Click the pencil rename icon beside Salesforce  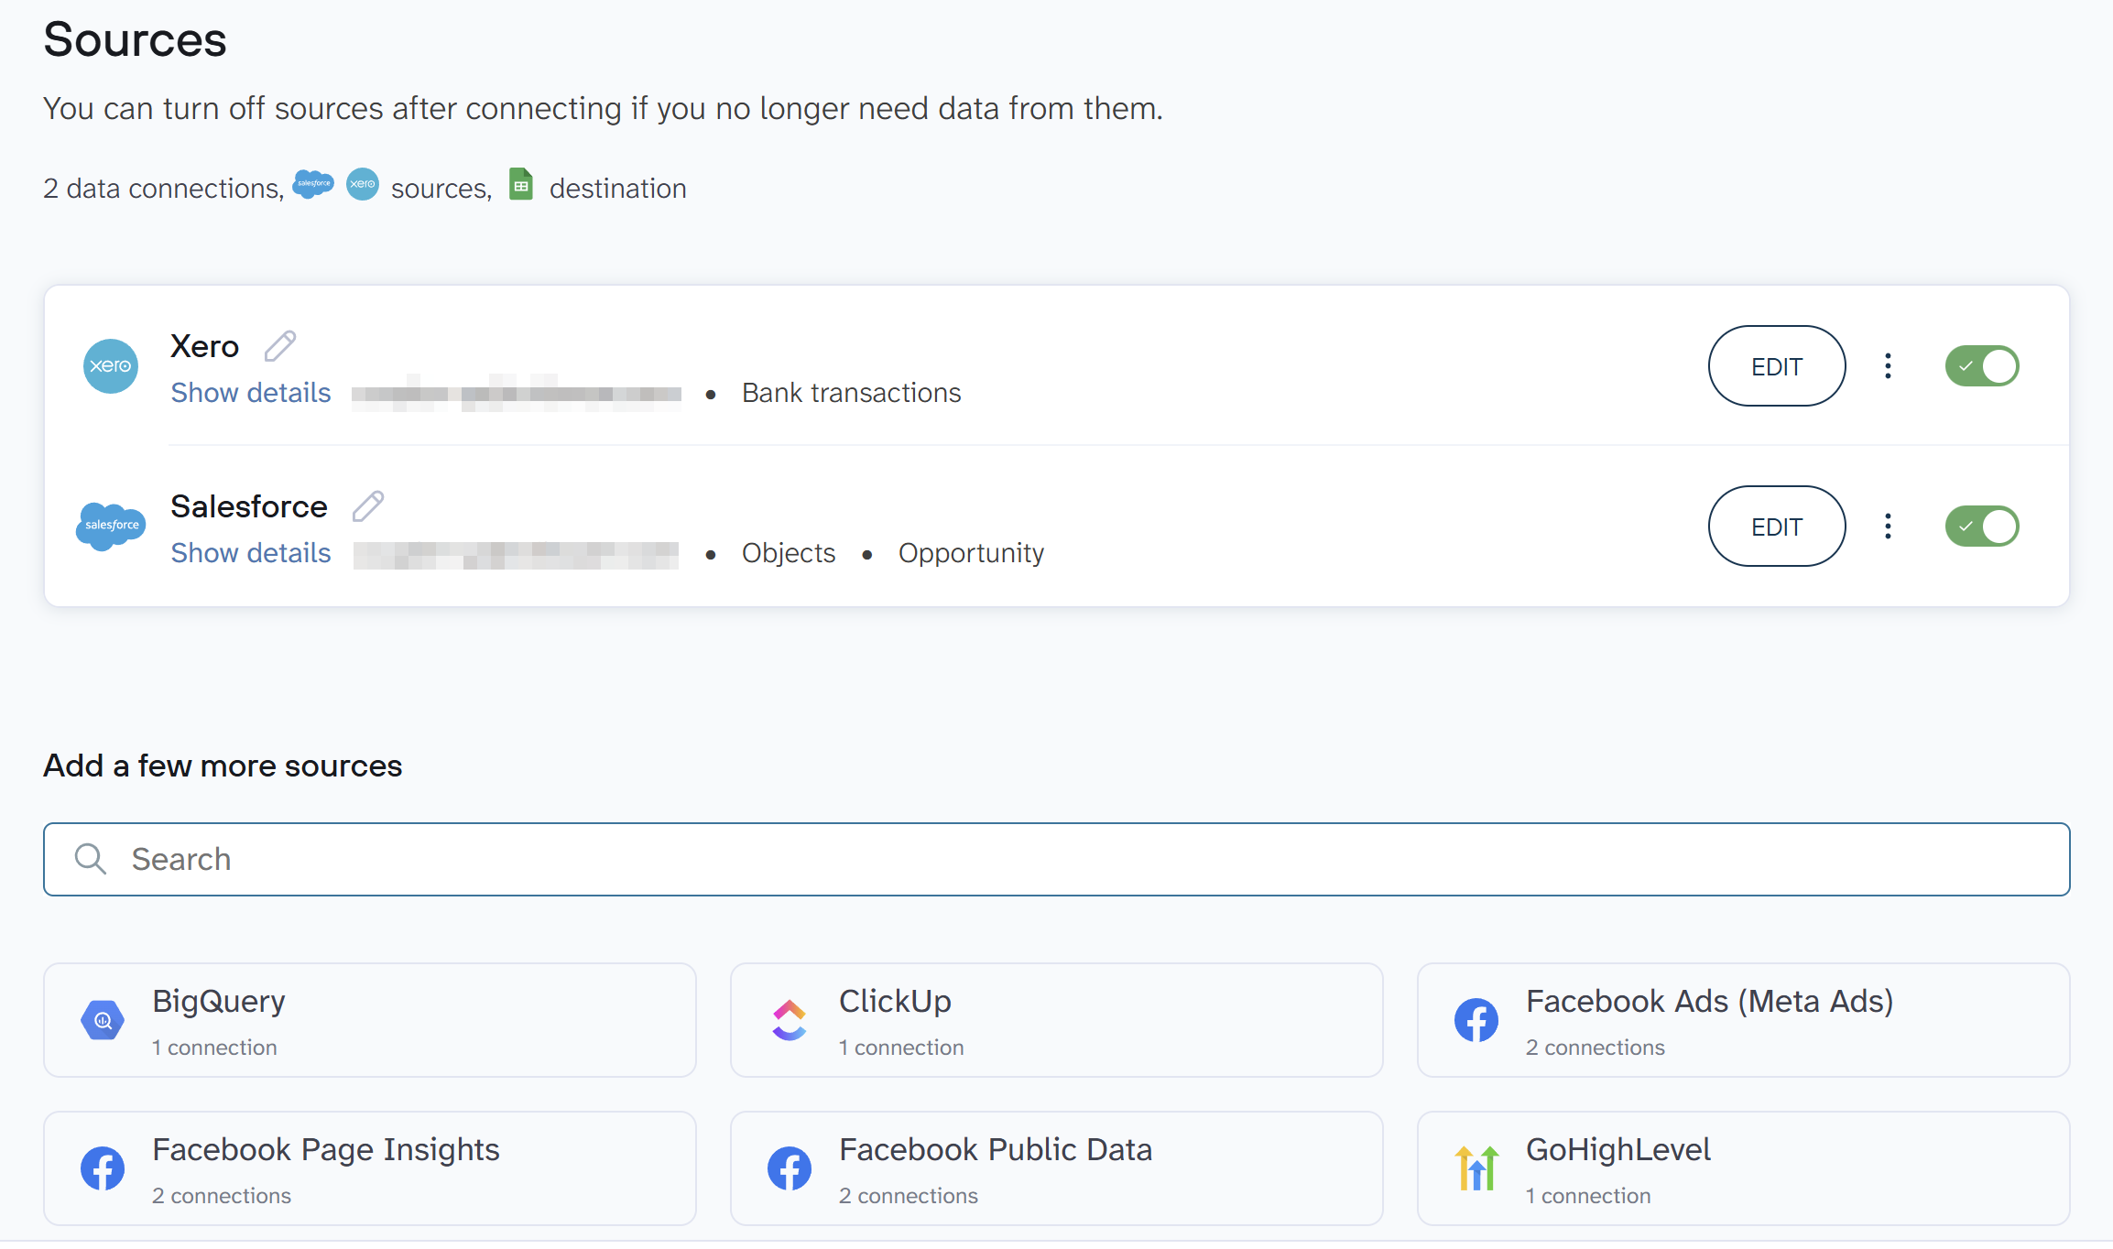(x=368, y=505)
